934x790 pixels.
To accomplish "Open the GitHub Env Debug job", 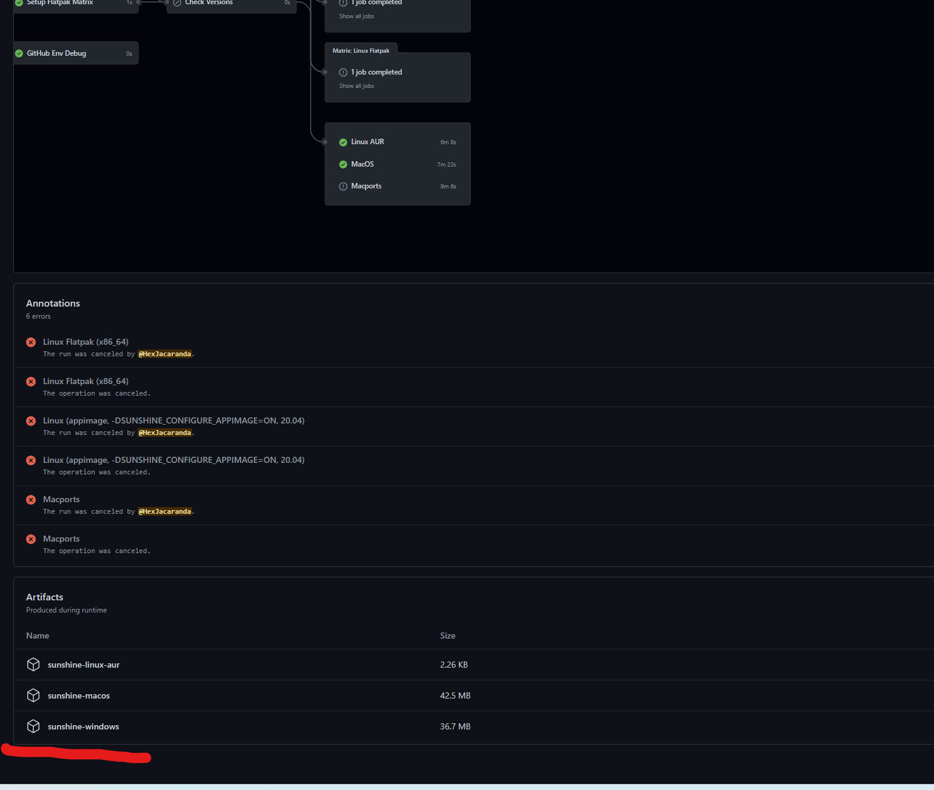I will [x=56, y=53].
